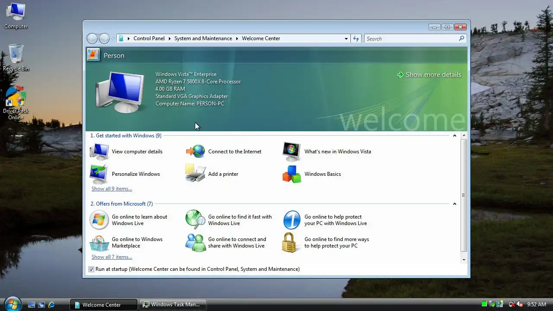Open the Windows Marketplace icon

pyautogui.click(x=99, y=242)
